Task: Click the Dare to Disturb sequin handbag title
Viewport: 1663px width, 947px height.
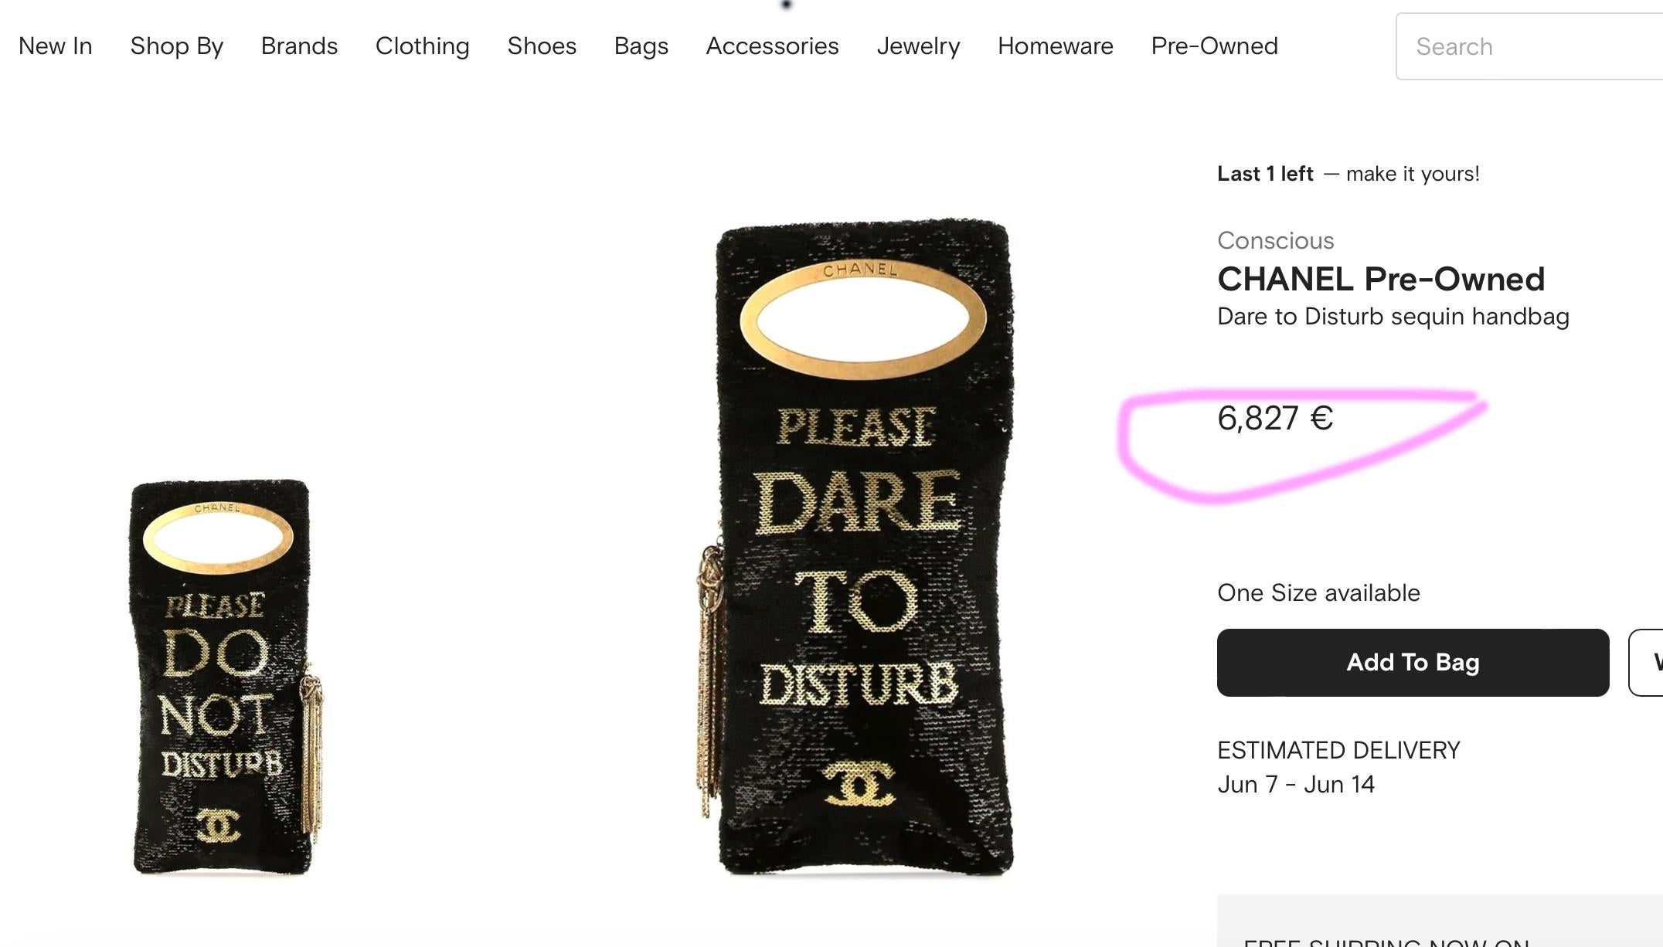Action: click(1393, 317)
